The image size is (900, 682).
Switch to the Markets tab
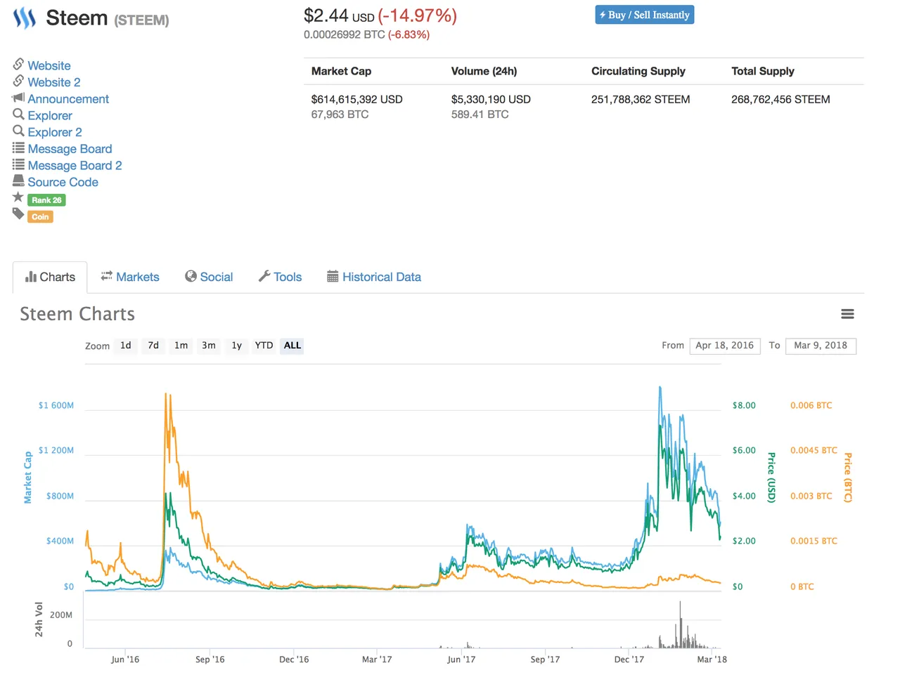click(x=130, y=277)
